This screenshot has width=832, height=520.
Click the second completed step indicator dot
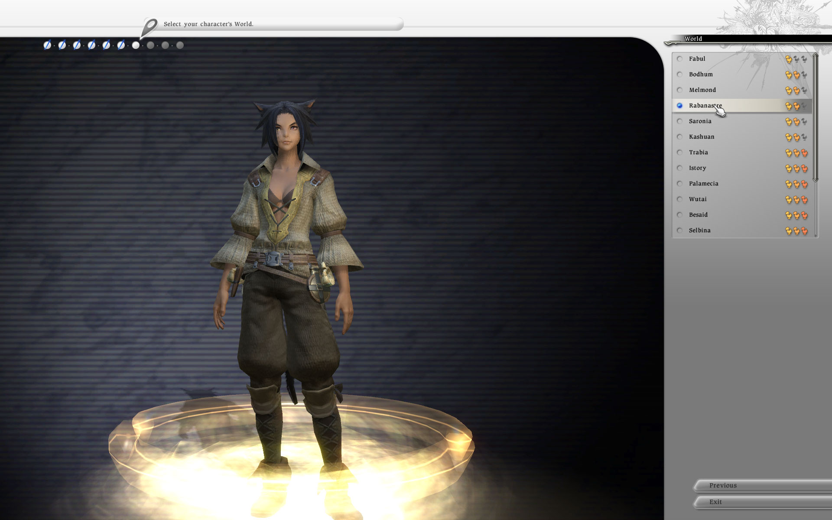point(62,45)
